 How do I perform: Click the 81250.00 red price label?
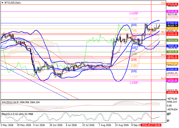(x=172, y=34)
